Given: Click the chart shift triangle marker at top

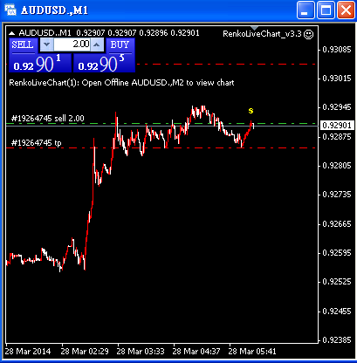Looking at the screenshot, I should click(254, 28).
